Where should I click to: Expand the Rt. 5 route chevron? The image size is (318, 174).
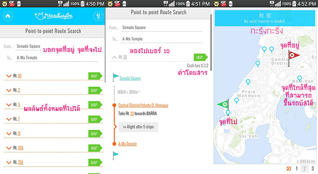coord(9,105)
